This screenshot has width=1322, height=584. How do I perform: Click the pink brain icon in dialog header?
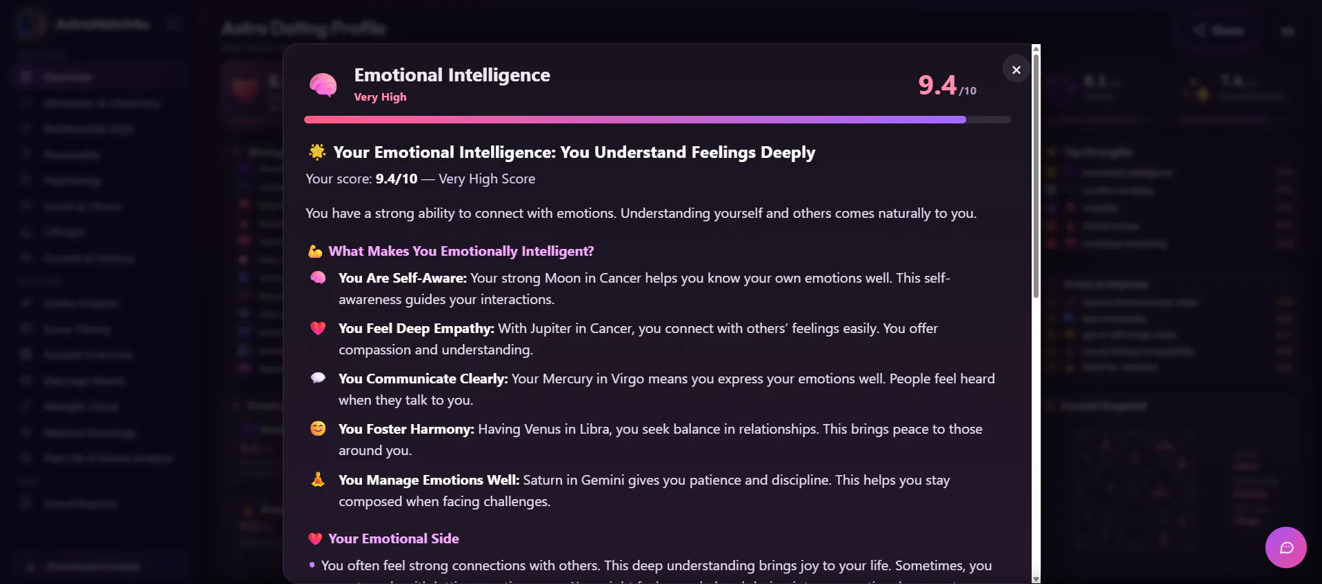coord(323,85)
